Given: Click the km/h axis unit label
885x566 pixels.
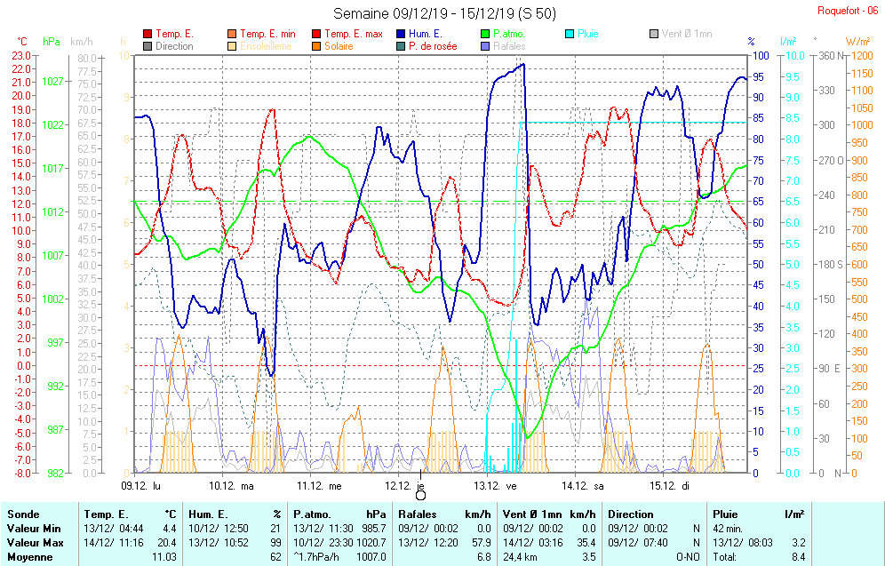Looking at the screenshot, I should [x=82, y=42].
